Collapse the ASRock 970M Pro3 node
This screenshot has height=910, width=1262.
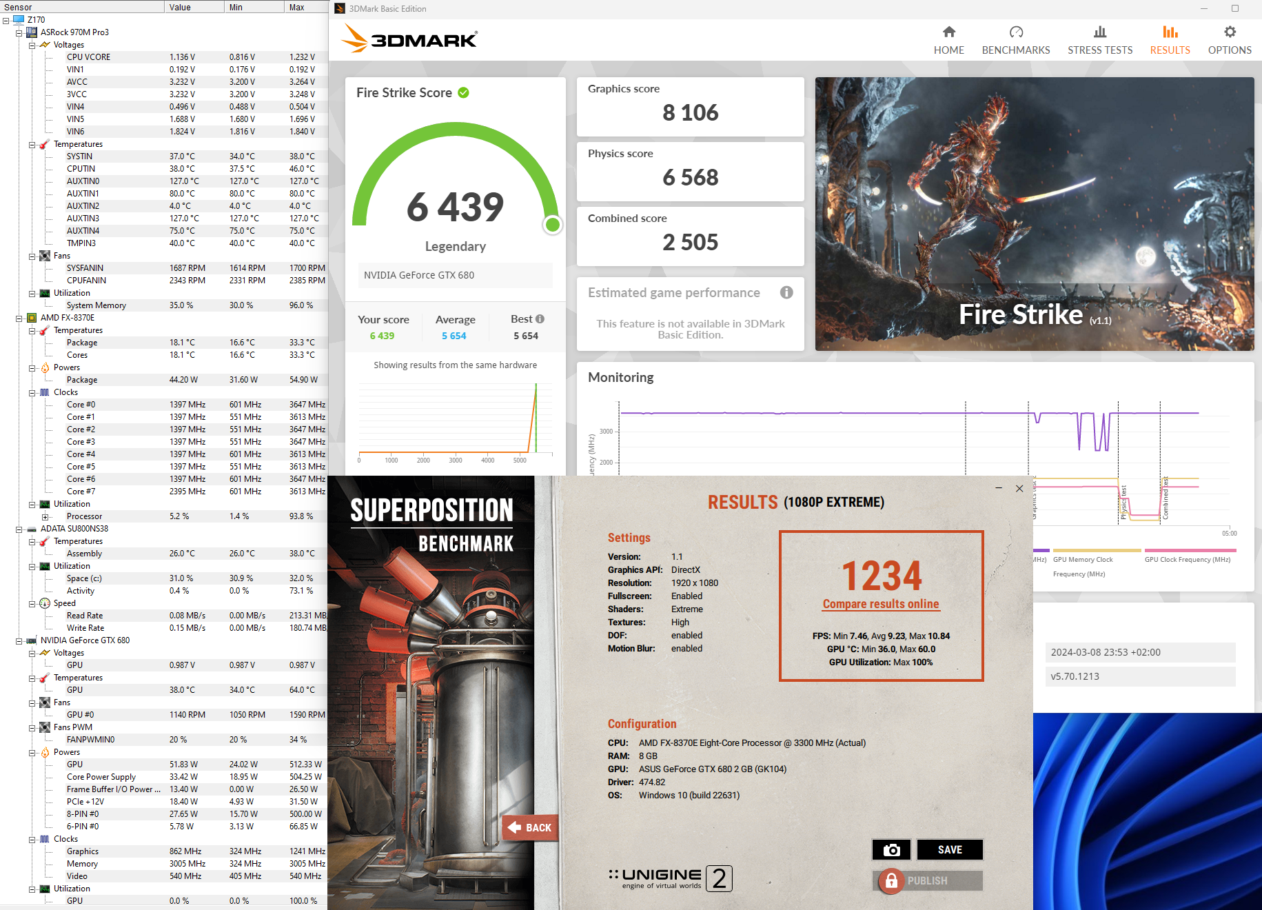click(x=19, y=32)
